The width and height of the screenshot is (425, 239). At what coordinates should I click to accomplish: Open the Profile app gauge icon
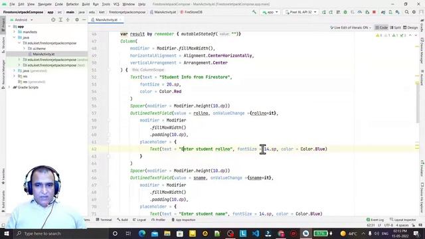360,12
